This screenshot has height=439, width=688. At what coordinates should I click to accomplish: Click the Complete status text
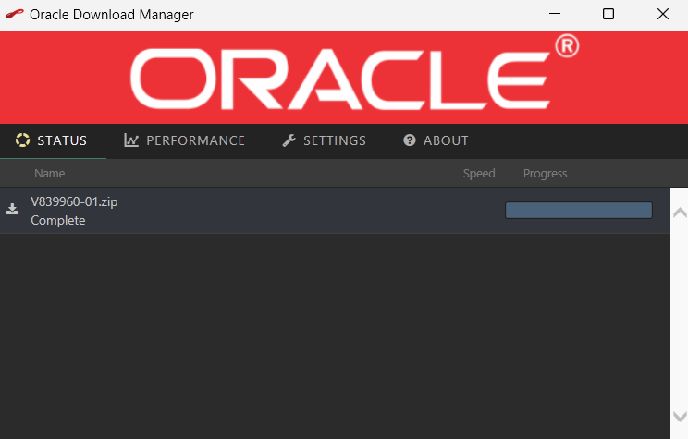point(58,220)
